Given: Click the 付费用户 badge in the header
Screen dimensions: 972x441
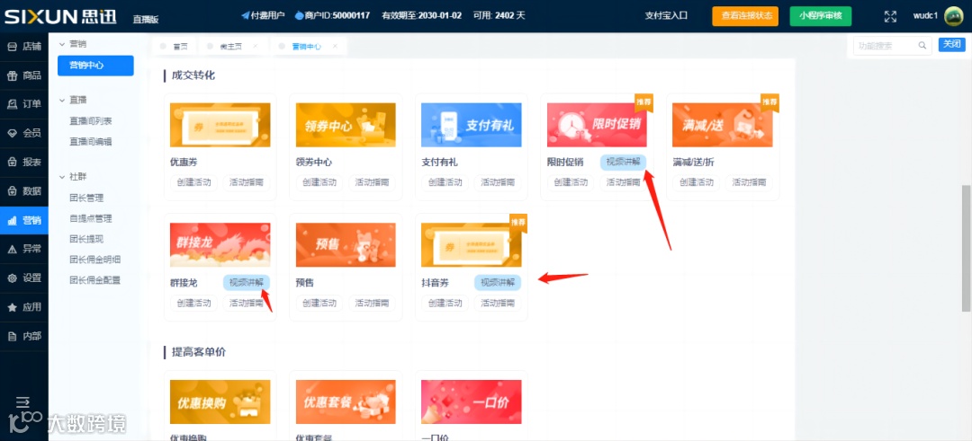Looking at the screenshot, I should (x=263, y=15).
